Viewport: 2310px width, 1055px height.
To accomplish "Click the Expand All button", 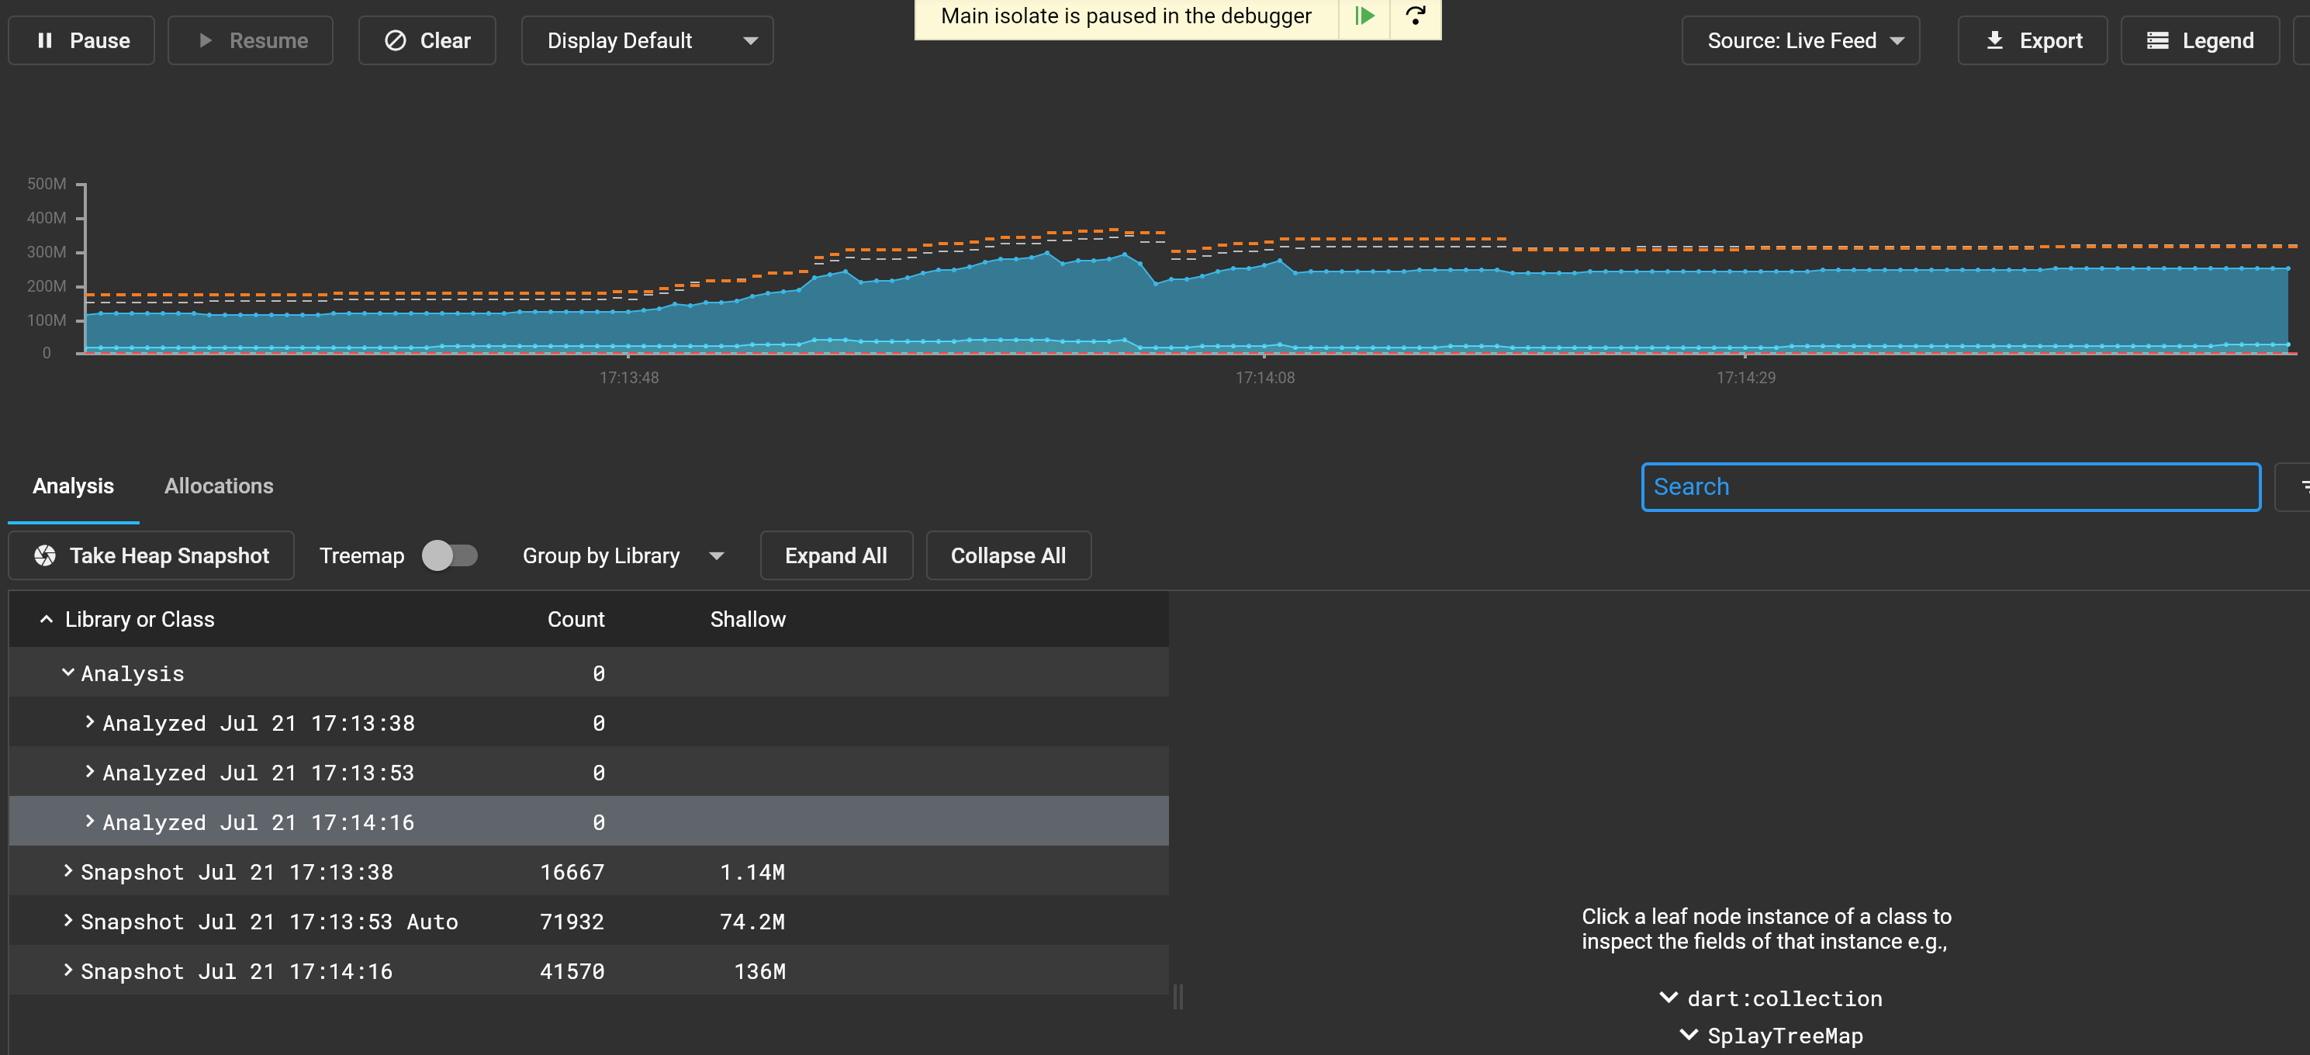I will (x=835, y=555).
